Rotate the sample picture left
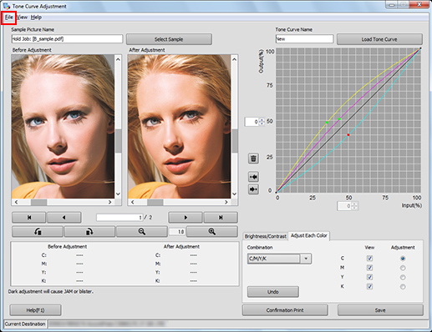 coord(38,232)
